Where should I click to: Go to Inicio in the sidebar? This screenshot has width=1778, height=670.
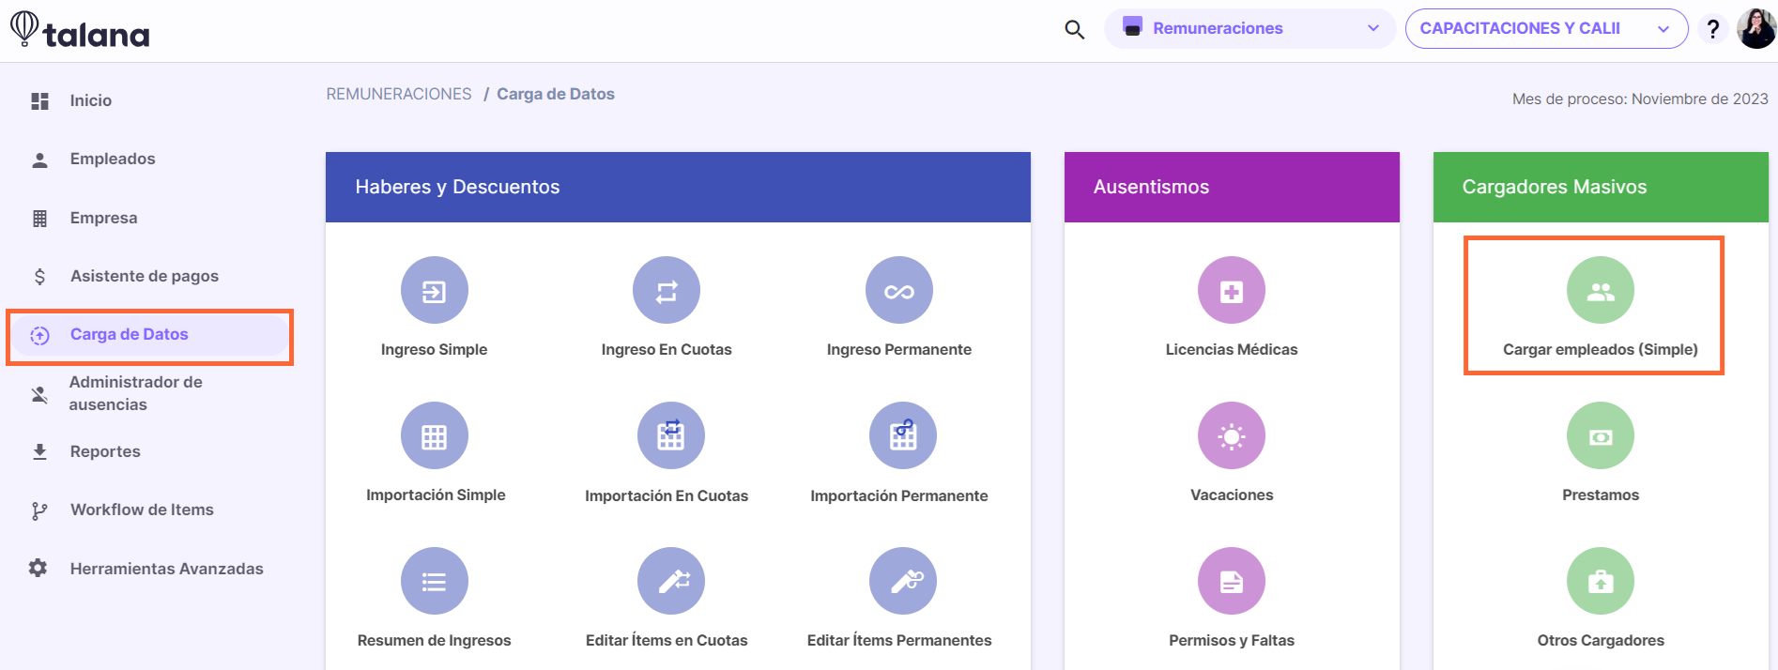[91, 100]
